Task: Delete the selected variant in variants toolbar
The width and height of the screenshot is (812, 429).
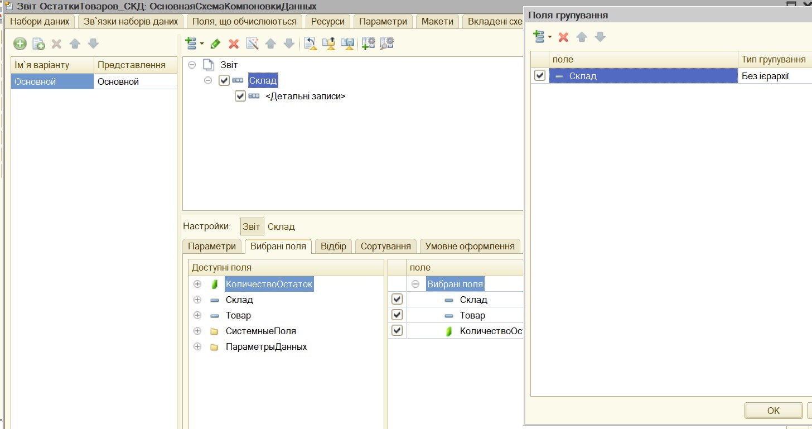Action: click(x=56, y=44)
